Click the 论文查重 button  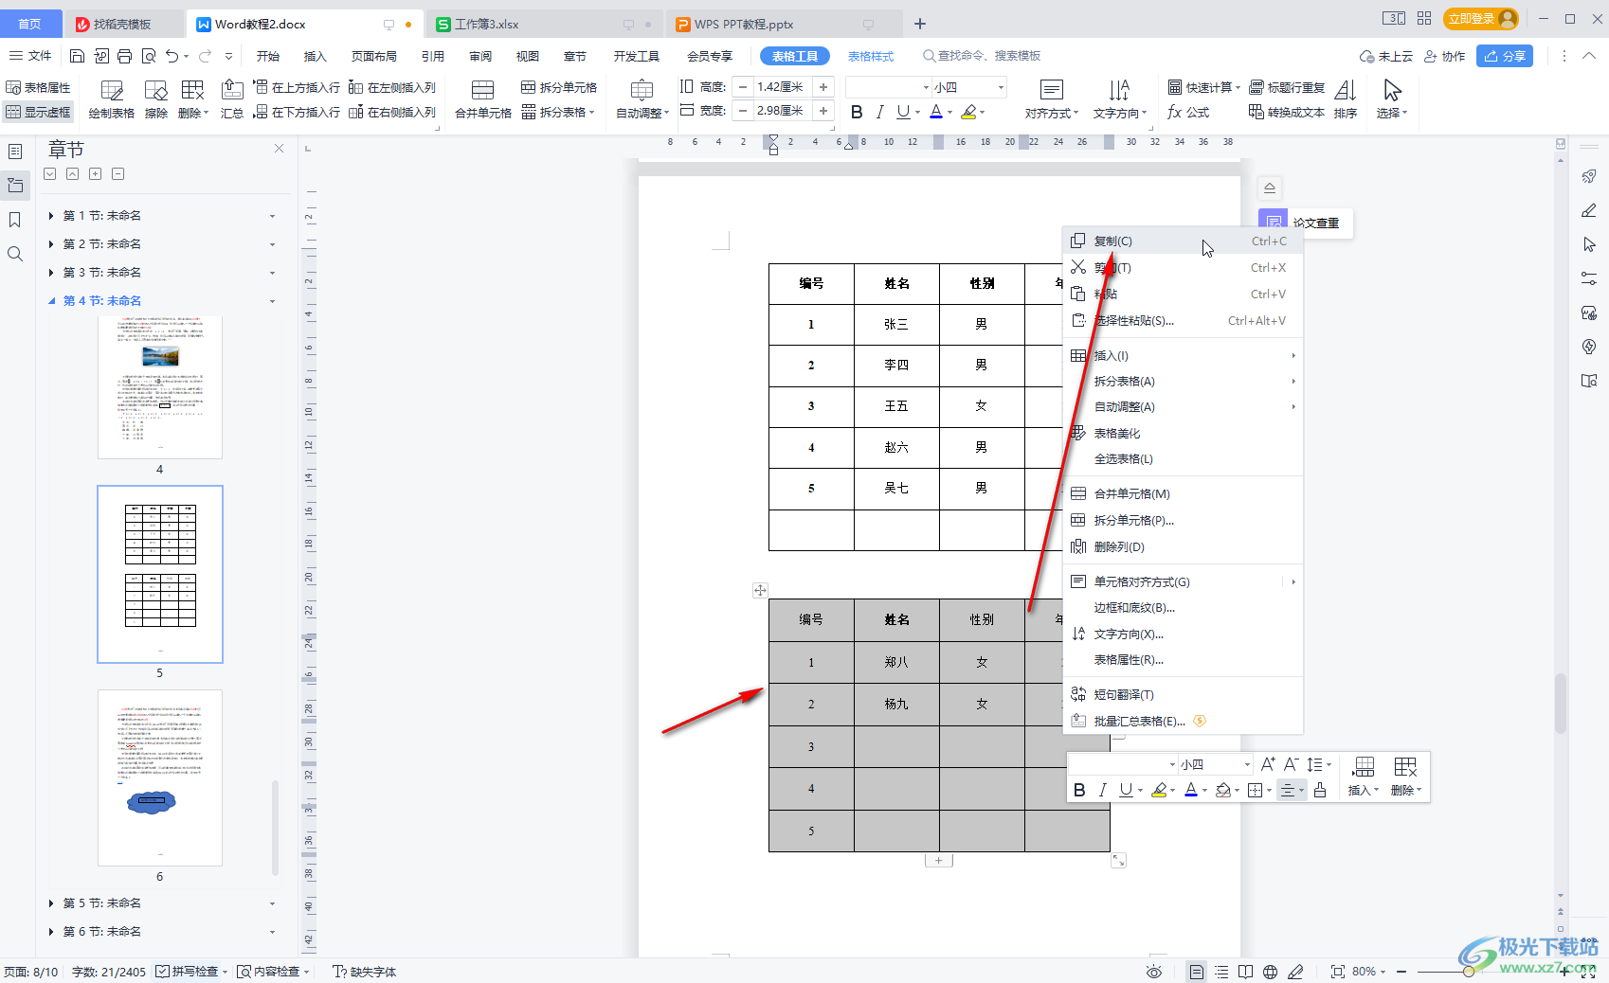click(1306, 223)
